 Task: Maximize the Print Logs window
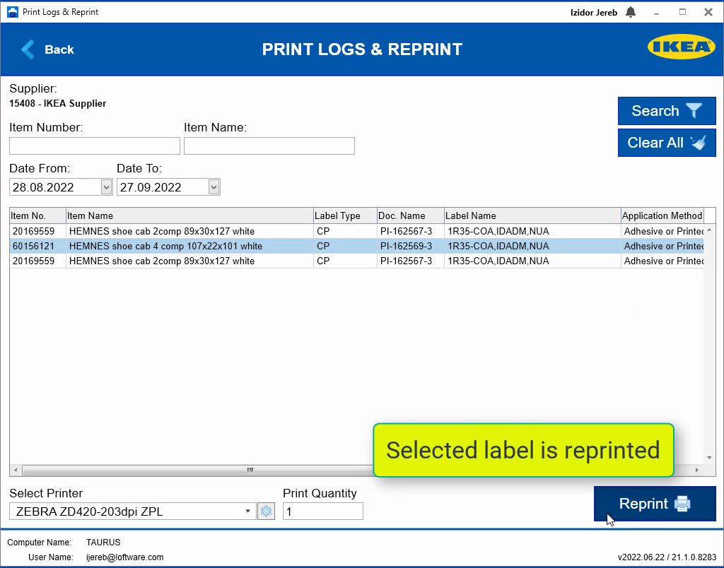[x=682, y=12]
